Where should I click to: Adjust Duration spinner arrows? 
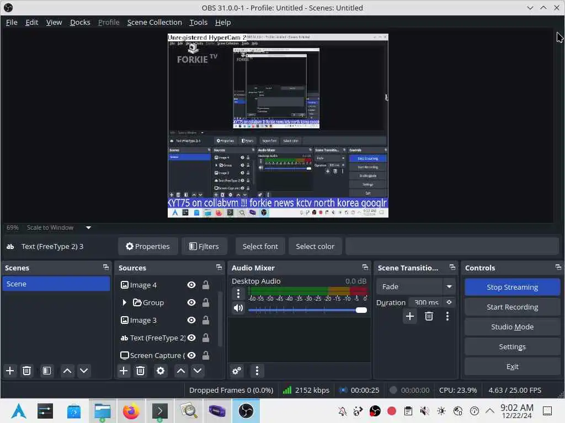click(449, 302)
